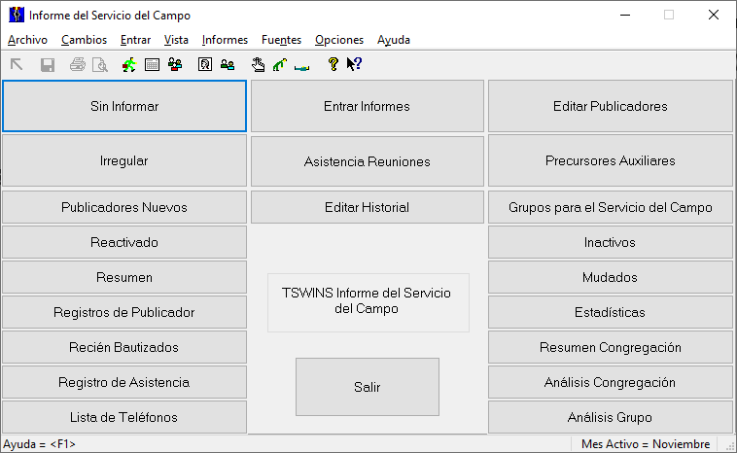
Task: Open the Fuentes menu
Action: [x=281, y=40]
